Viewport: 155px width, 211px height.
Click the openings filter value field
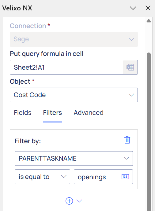(103, 177)
